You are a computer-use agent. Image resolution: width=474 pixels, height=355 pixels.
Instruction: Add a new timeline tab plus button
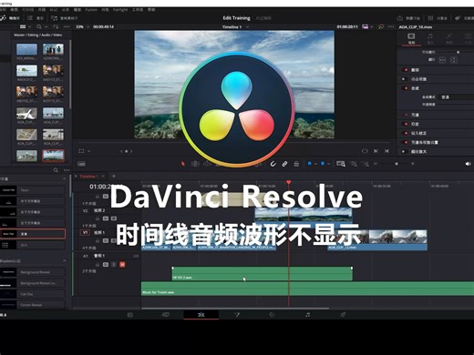[114, 176]
